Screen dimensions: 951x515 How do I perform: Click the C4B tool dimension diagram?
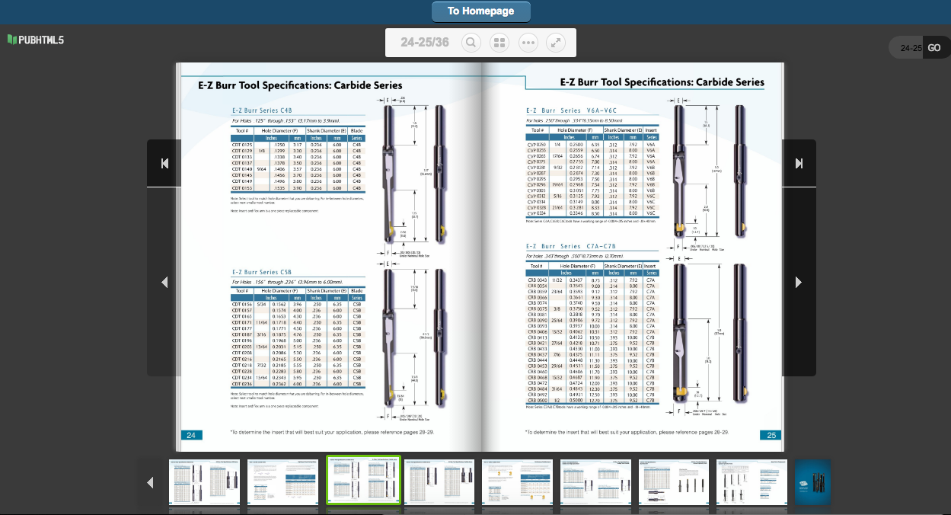[413, 175]
